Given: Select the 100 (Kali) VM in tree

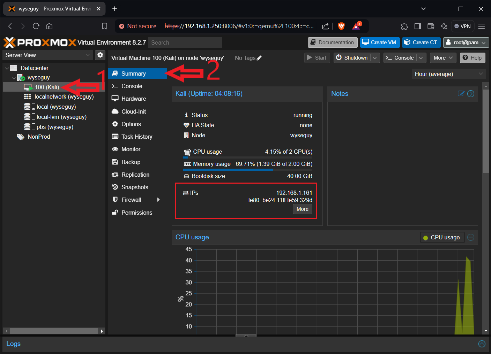Looking at the screenshot, I should pyautogui.click(x=54, y=87).
